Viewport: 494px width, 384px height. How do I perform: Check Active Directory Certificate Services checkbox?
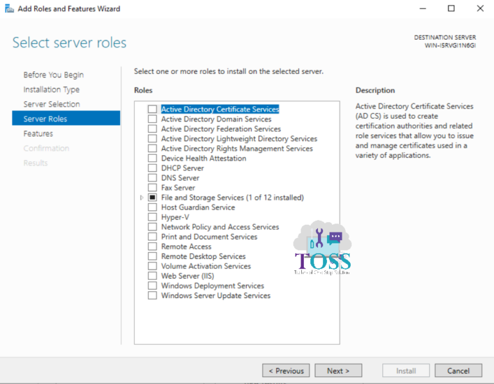coord(152,109)
